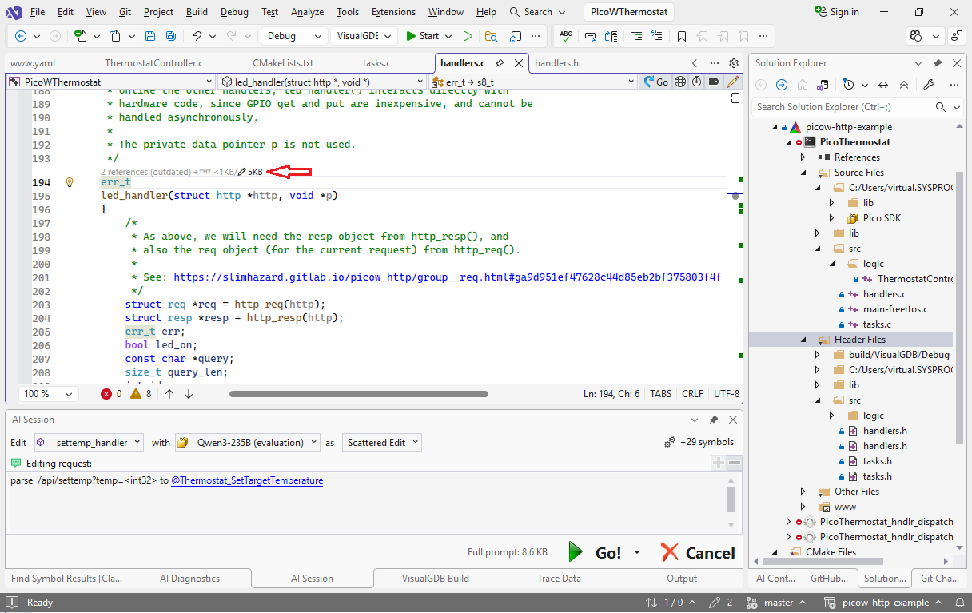The height and width of the screenshot is (613, 972).
Task: Click the Solution Explorer wrench properties icon
Action: (x=929, y=85)
